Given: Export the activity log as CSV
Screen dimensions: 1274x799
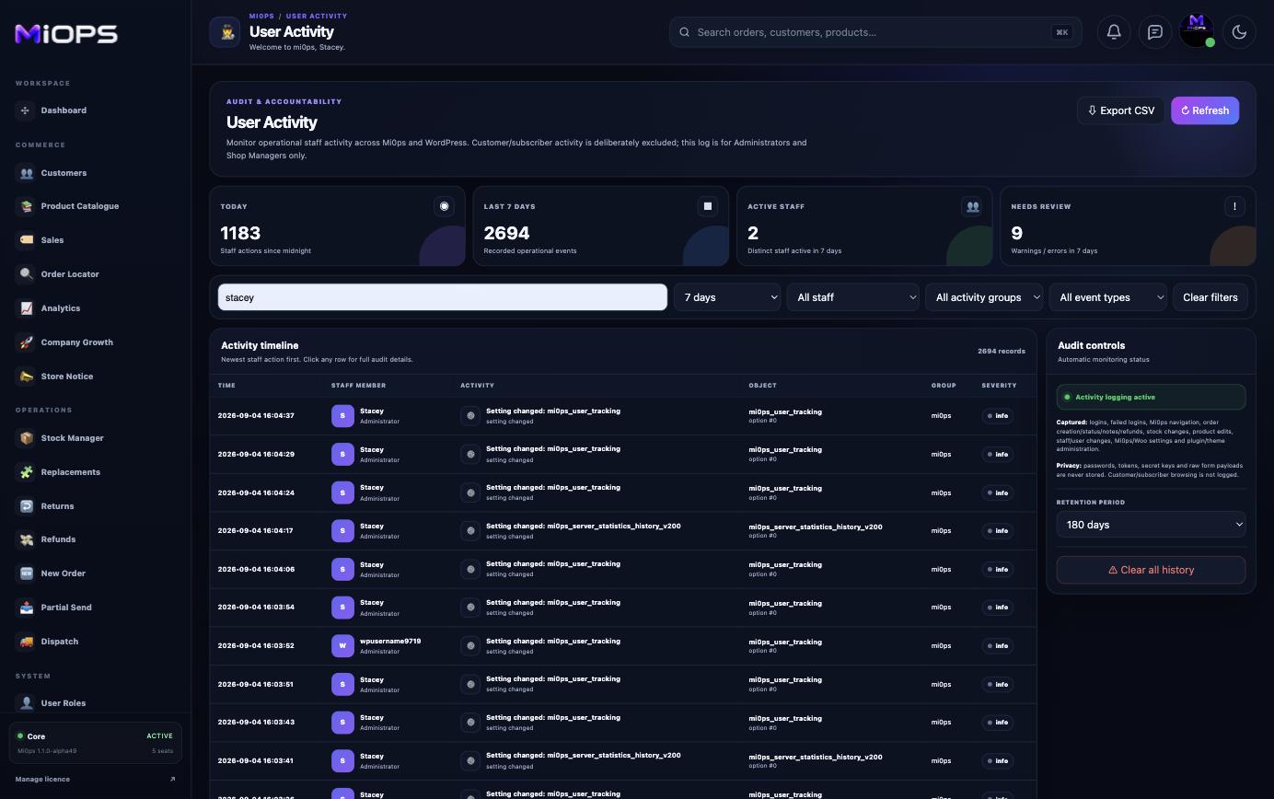Looking at the screenshot, I should (x=1120, y=110).
